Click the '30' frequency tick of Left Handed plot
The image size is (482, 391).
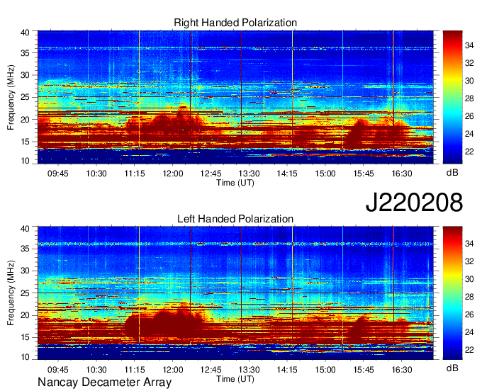pyautogui.click(x=25, y=271)
